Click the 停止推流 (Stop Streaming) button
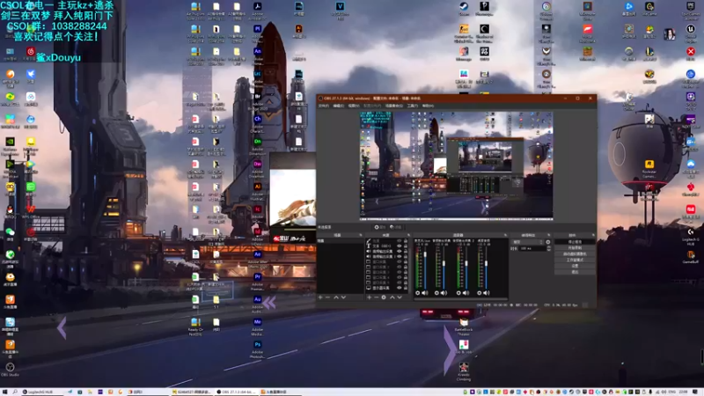 (575, 241)
